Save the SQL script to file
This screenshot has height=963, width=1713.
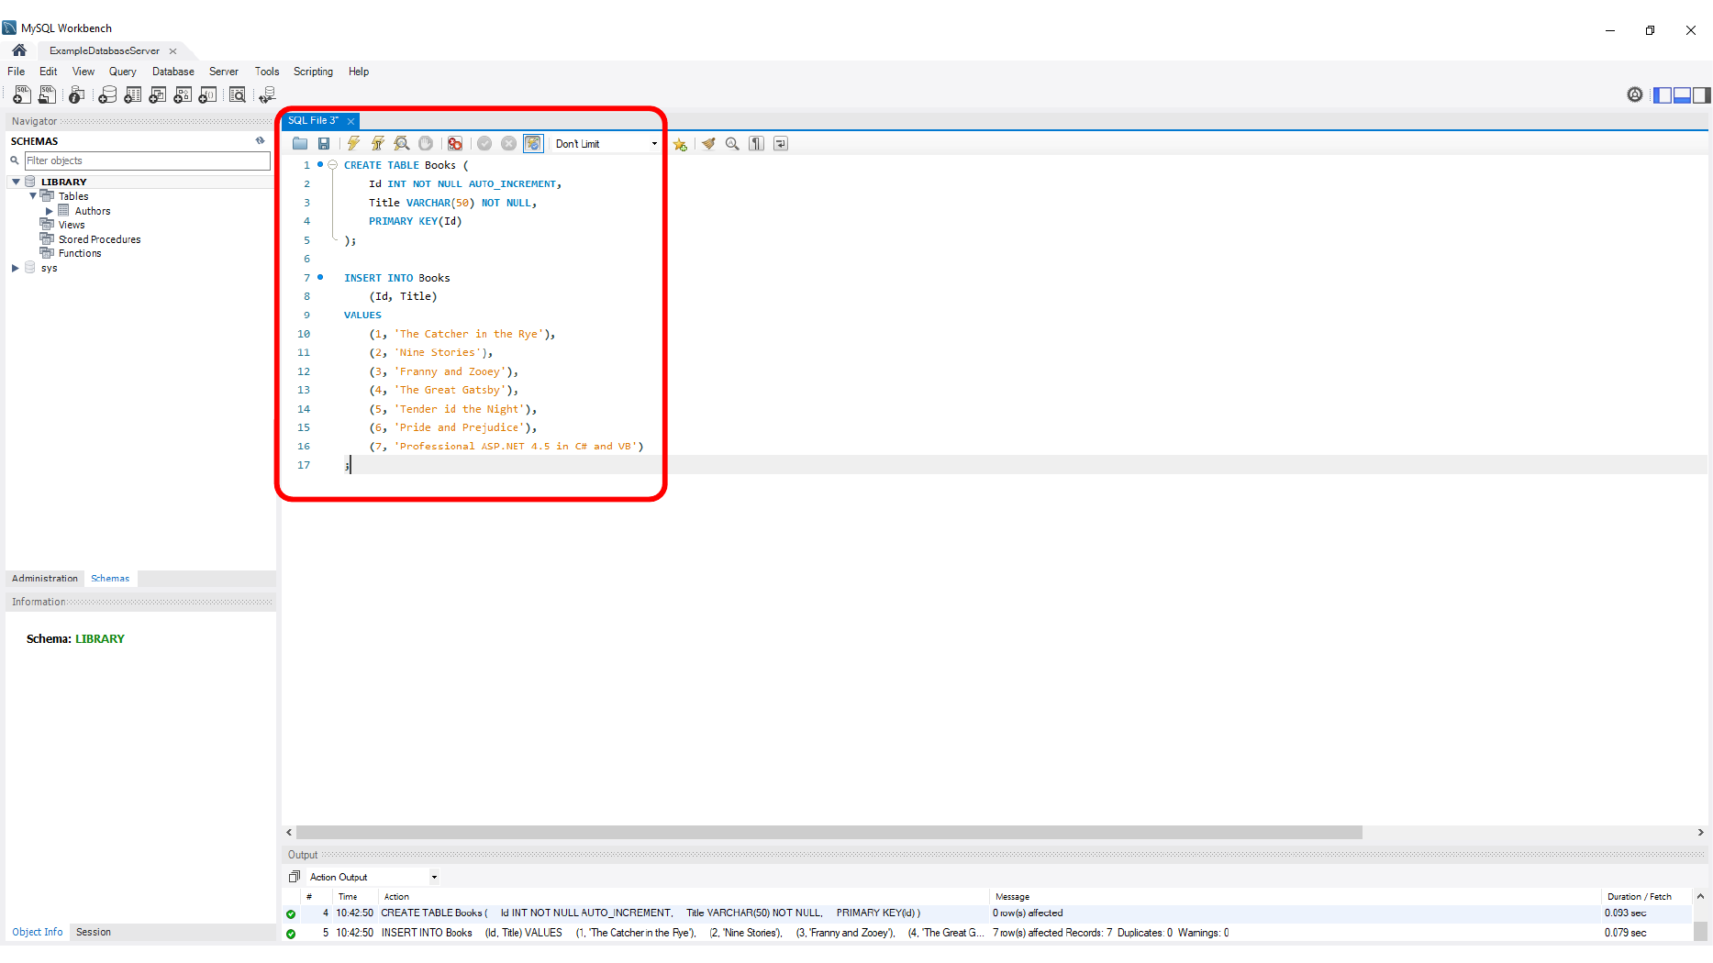pyautogui.click(x=324, y=144)
